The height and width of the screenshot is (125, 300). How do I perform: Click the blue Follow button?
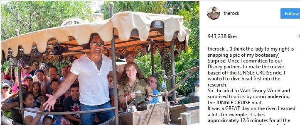click(x=290, y=13)
